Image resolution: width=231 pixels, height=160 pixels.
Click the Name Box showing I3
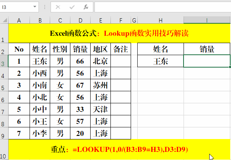click(x=19, y=7)
